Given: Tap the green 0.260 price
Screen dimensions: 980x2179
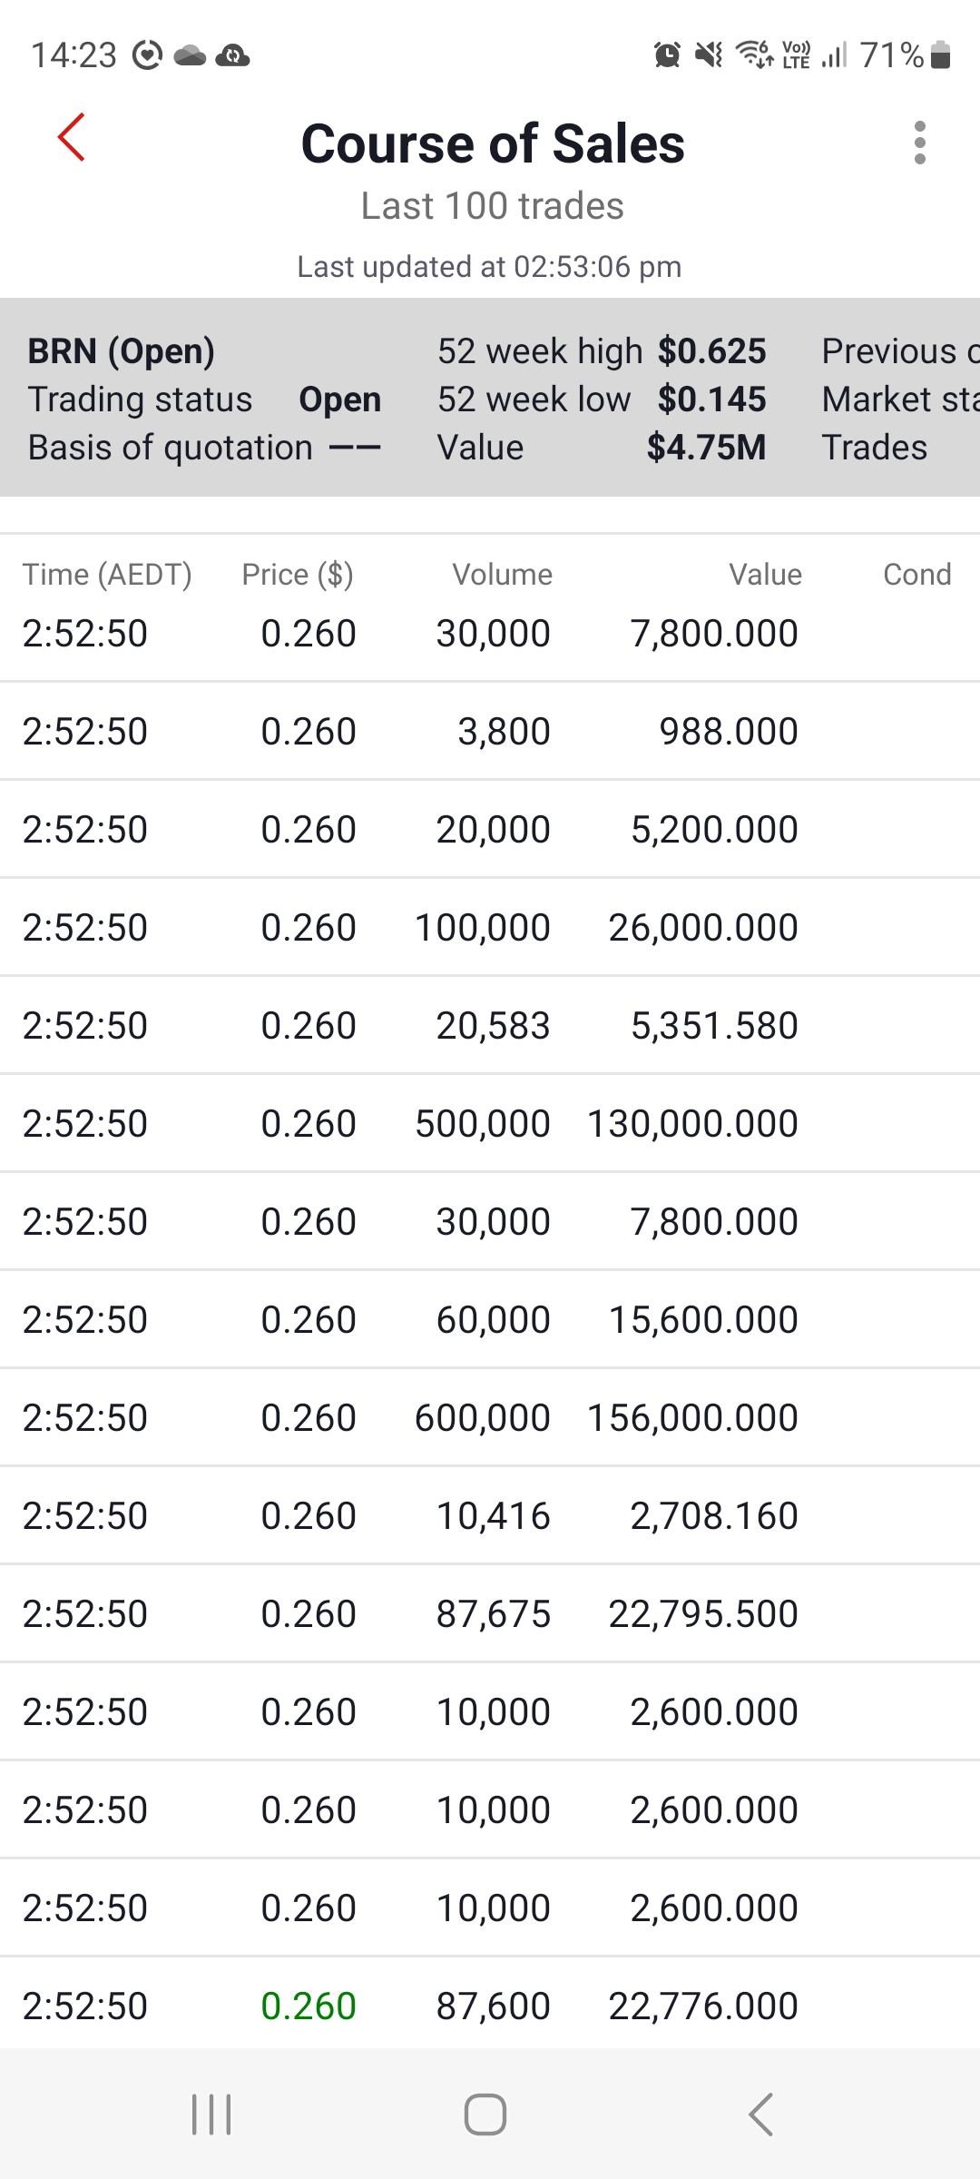Looking at the screenshot, I should pyautogui.click(x=309, y=2006).
